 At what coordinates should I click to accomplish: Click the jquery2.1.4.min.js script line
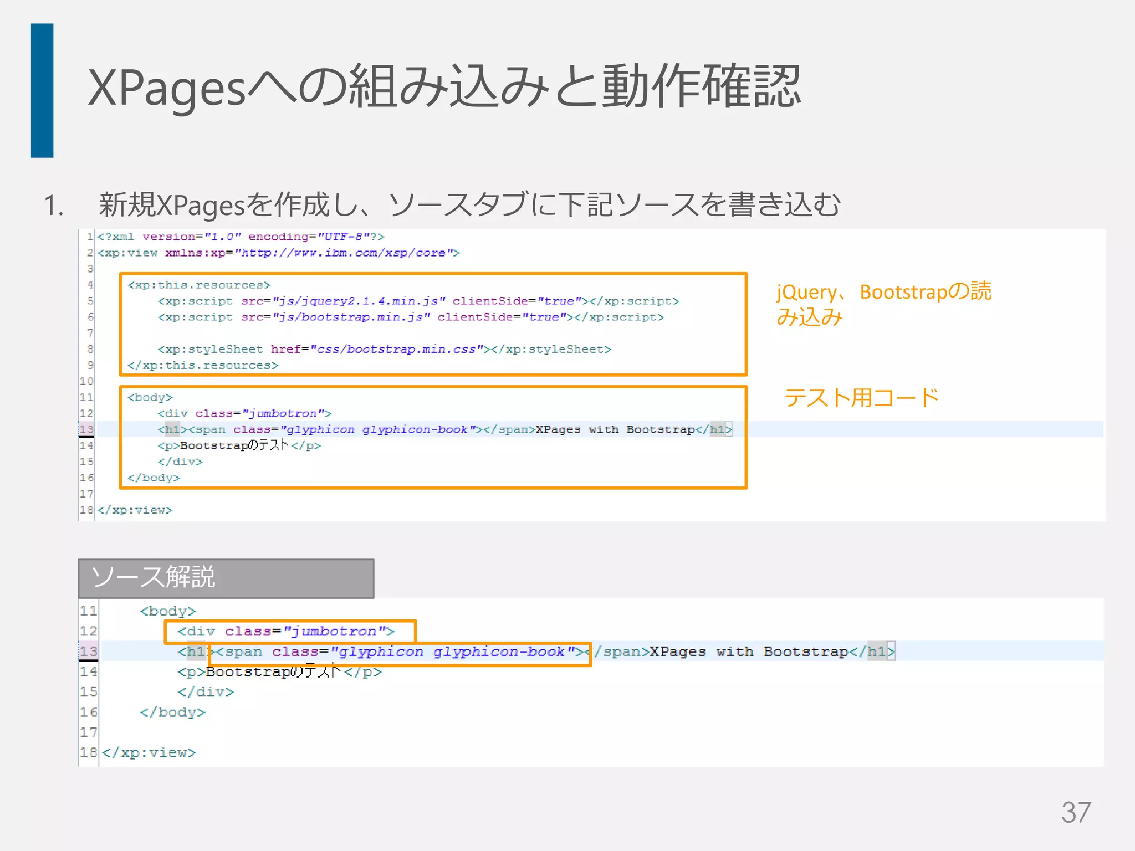point(418,301)
